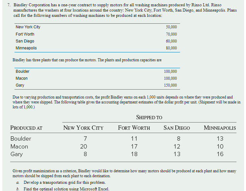This screenshot has width=246, height=191.
Task: Select the 70,000 value for Fort Worth
Action: [171, 34]
